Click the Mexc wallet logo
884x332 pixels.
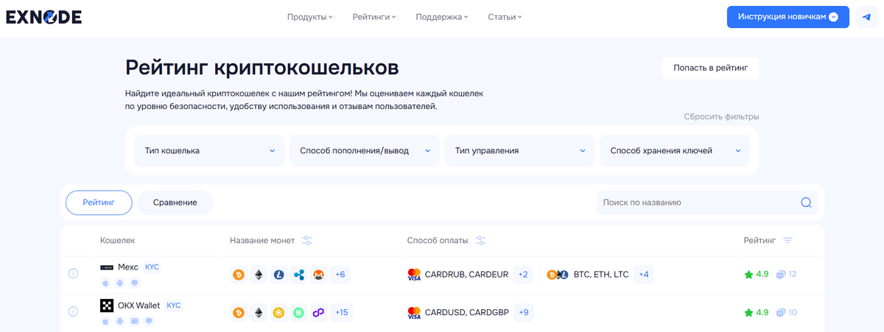tap(107, 266)
